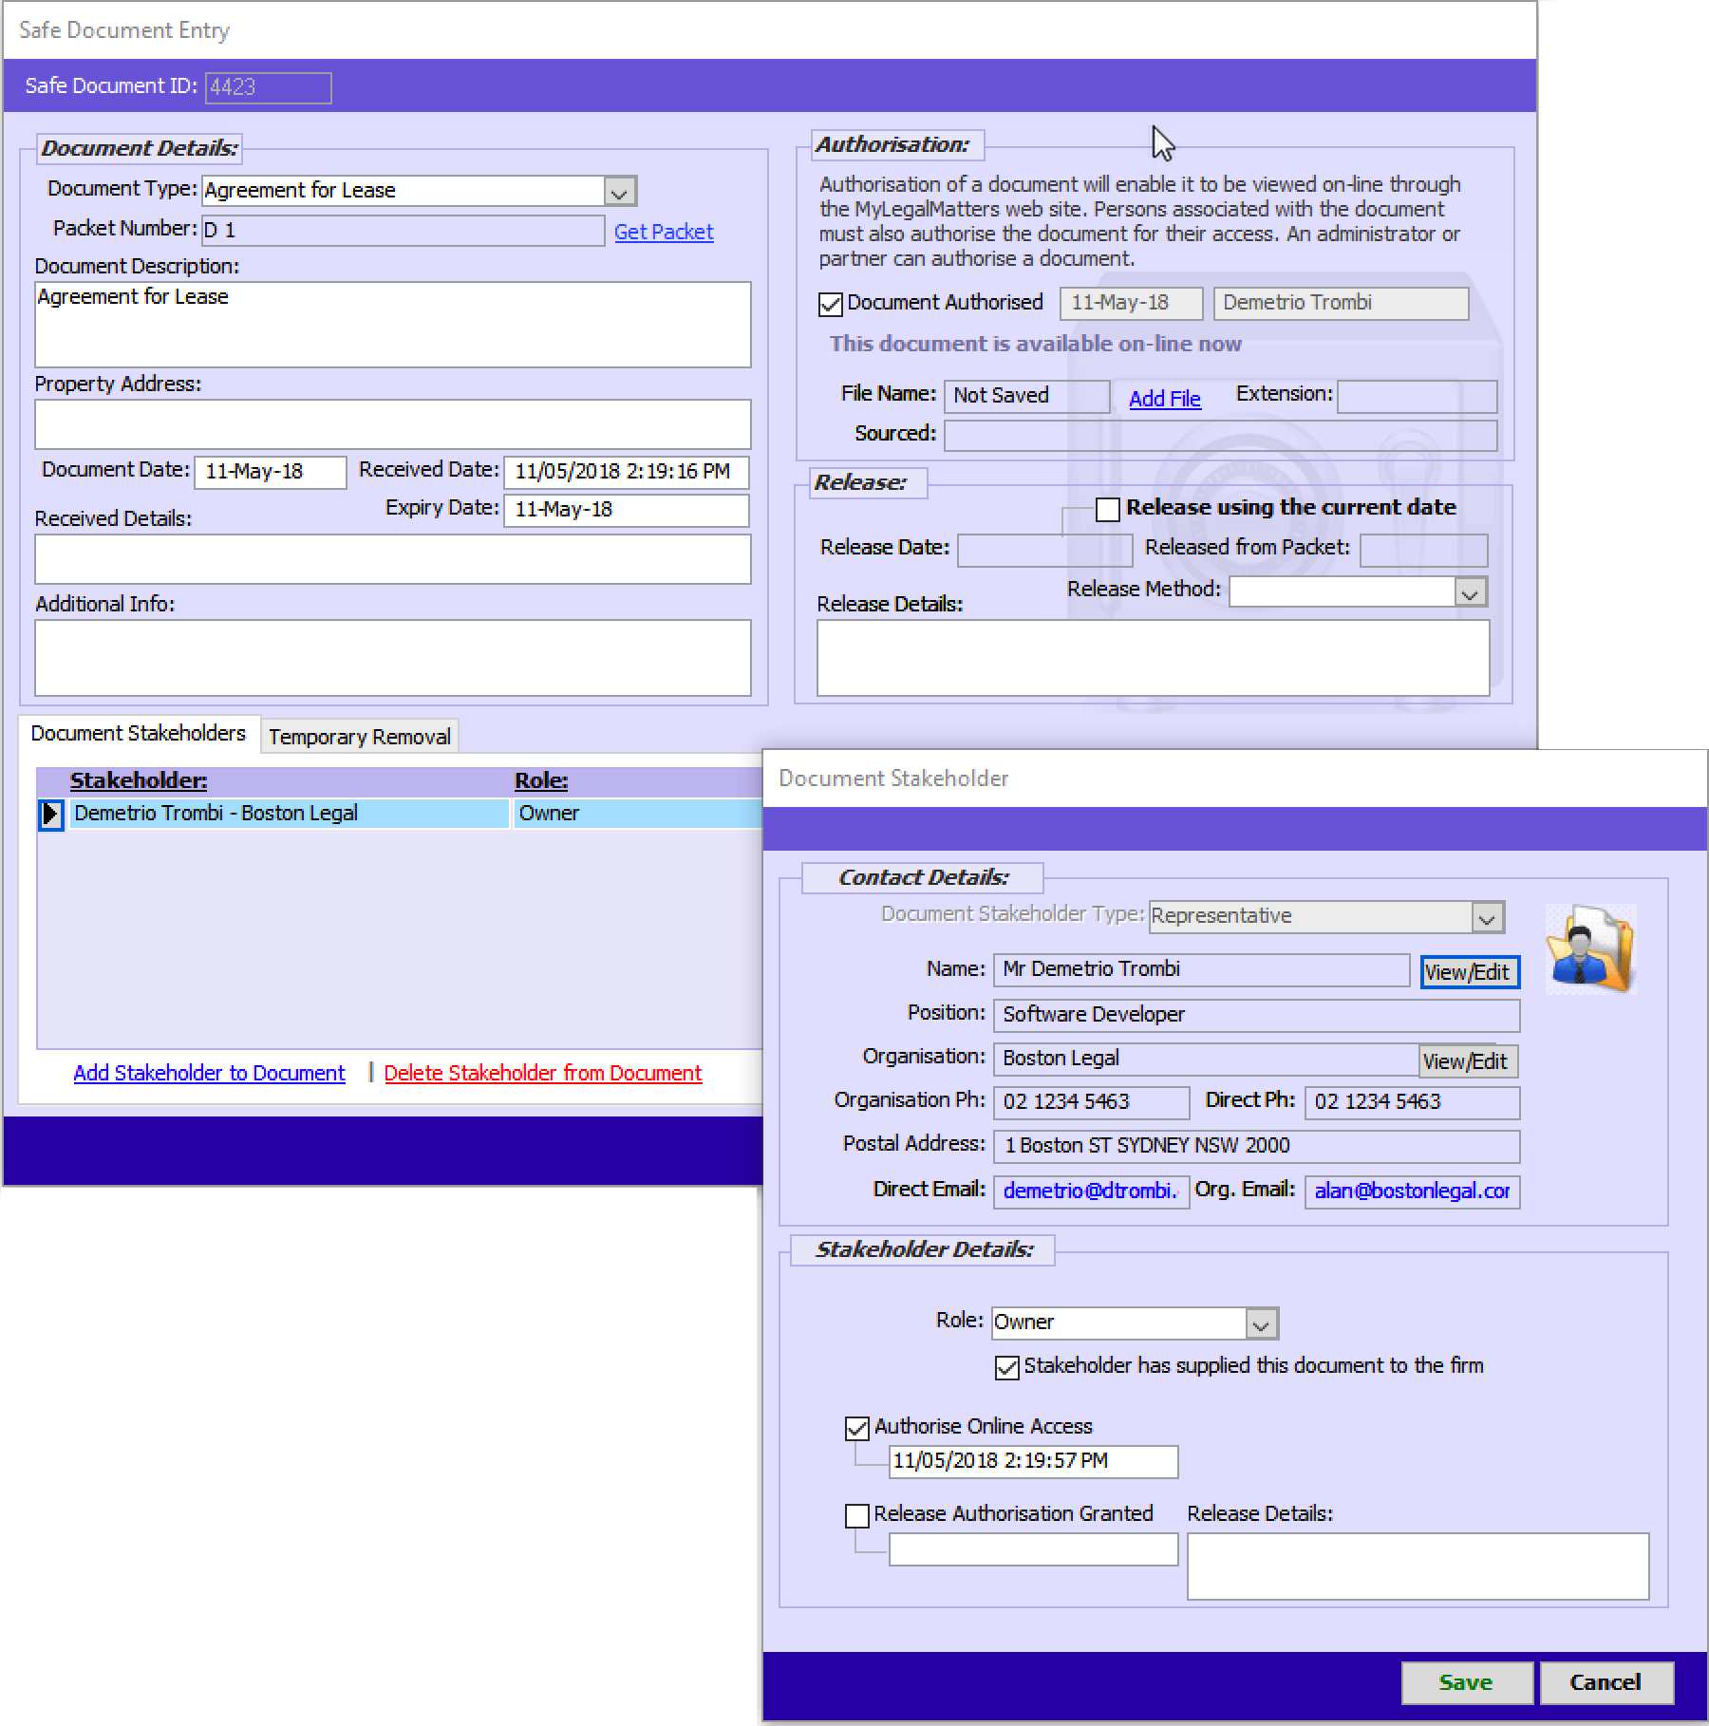Click the Organisation Ph field

(x=1091, y=1103)
